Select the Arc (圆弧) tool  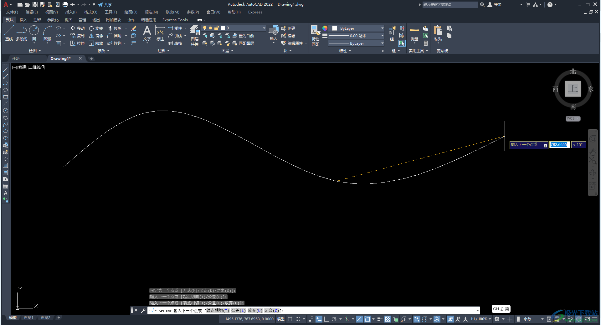tap(47, 33)
